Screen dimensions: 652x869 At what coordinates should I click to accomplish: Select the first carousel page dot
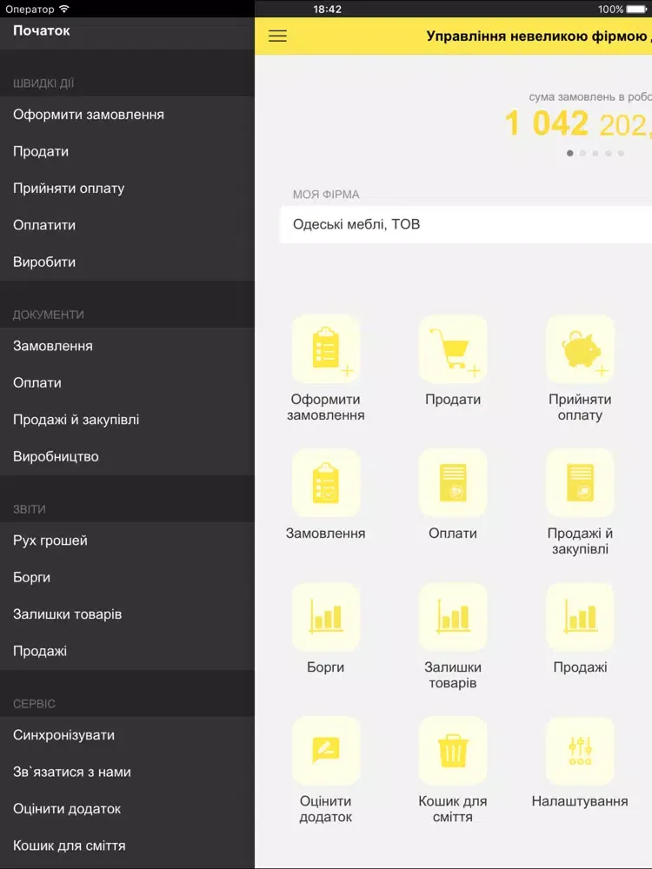[570, 153]
